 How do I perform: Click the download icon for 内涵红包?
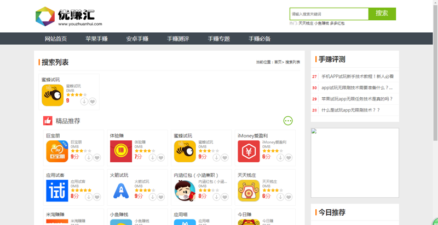[x=216, y=197]
